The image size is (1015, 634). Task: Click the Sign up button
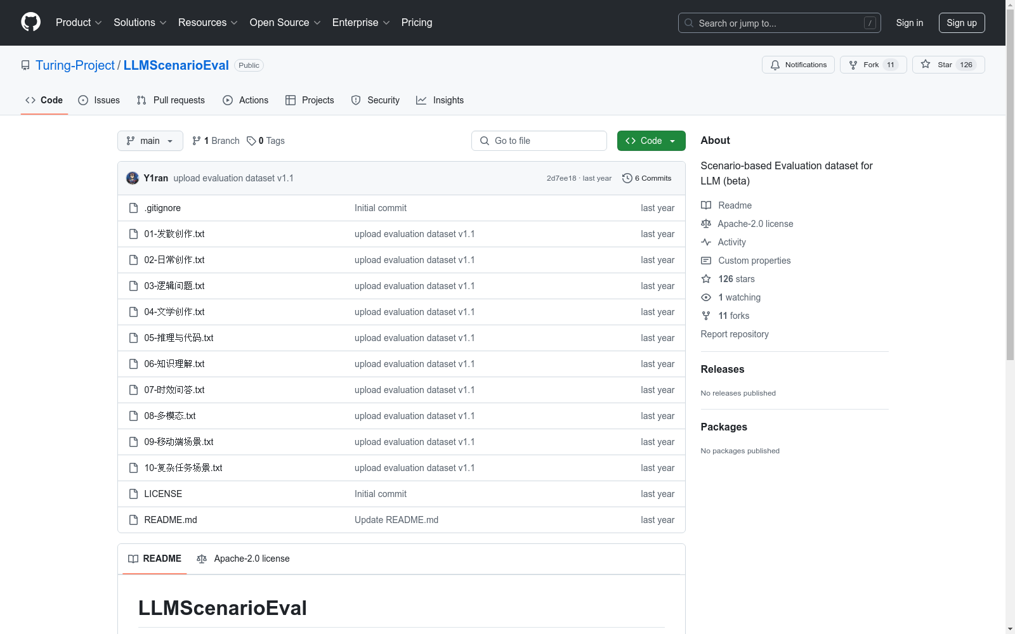click(962, 23)
